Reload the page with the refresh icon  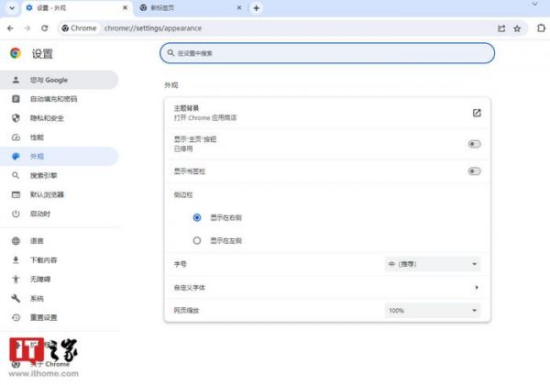pos(45,28)
